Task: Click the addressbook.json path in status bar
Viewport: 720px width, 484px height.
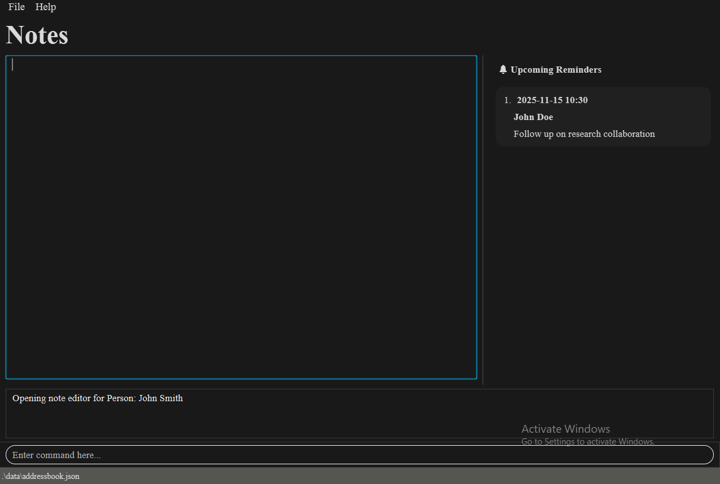Action: (x=41, y=476)
